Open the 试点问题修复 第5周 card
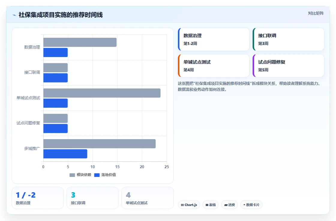The height and width of the screenshot is (221, 336). [x=288, y=66]
